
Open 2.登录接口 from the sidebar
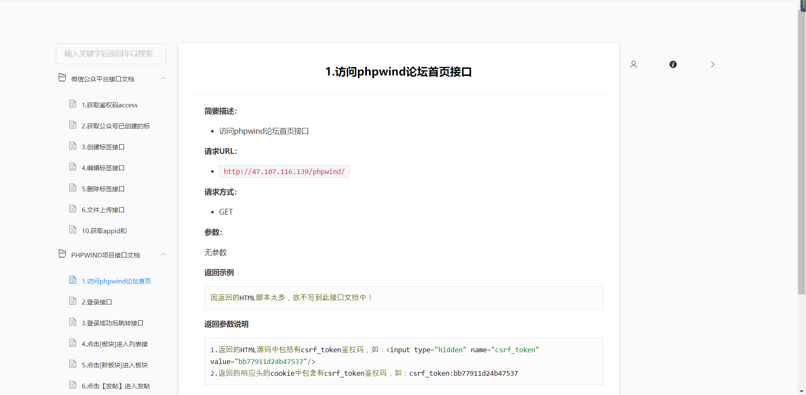(96, 302)
